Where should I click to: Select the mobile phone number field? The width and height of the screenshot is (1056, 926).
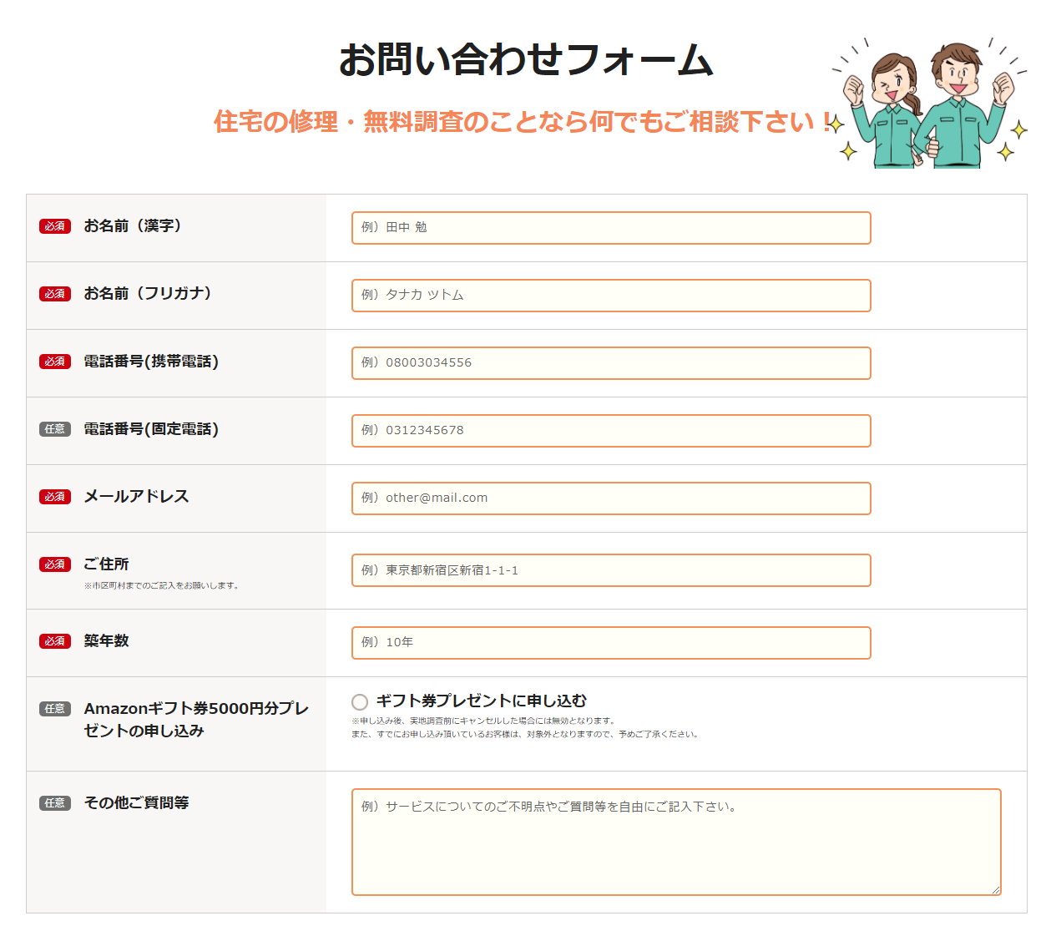[x=610, y=363]
